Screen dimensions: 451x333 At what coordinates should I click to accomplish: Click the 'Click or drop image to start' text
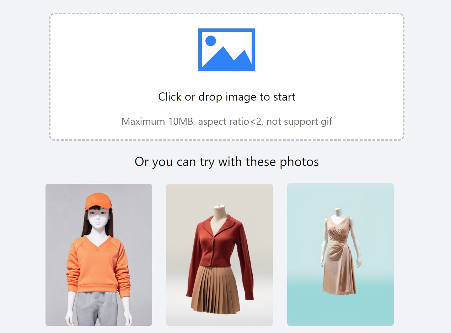pos(227,97)
